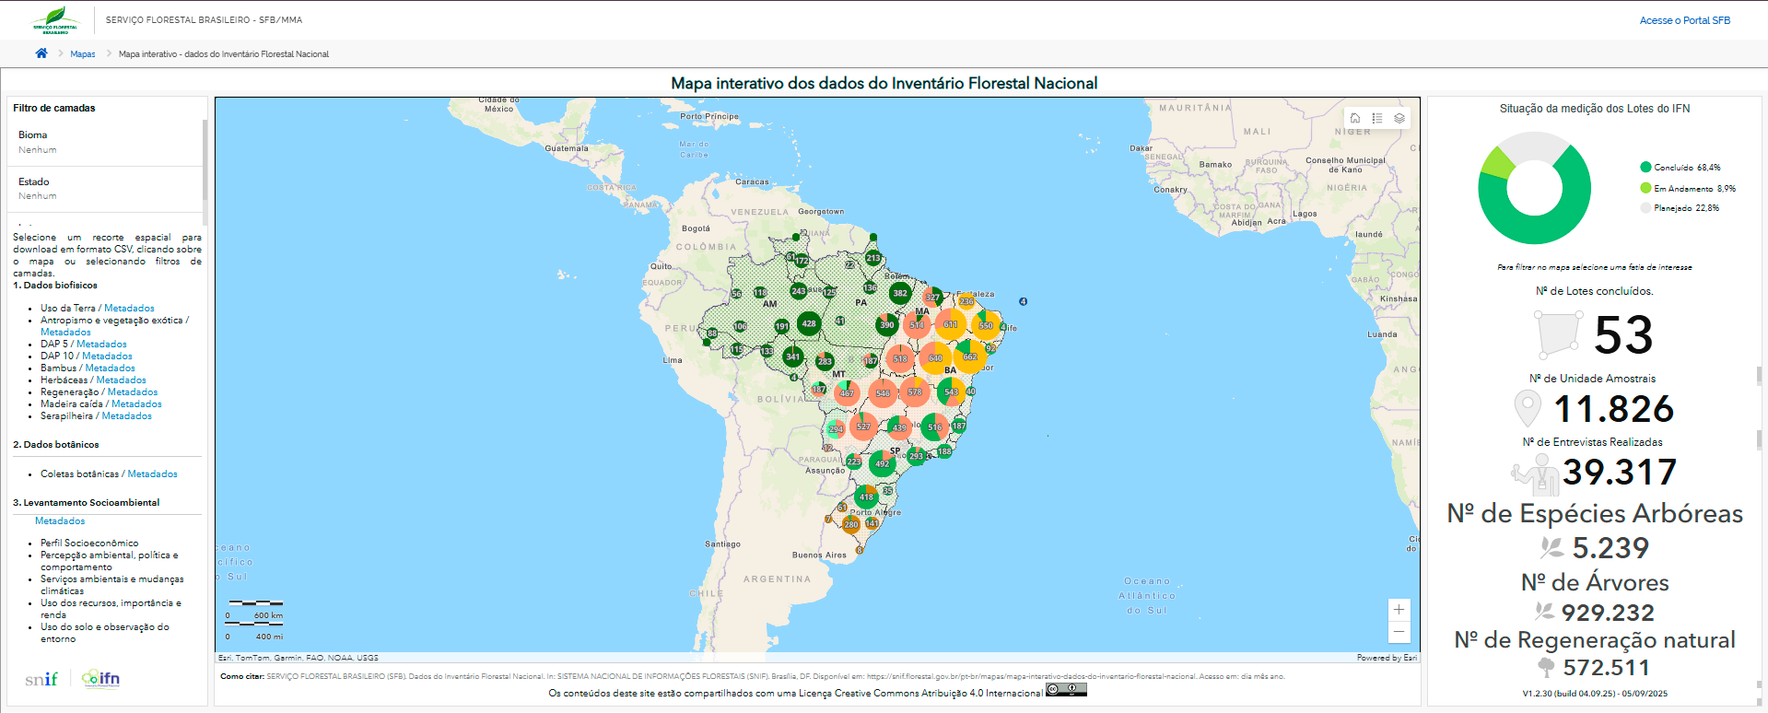Image resolution: width=1768 pixels, height=713 pixels.
Task: Select the 514 cluster marker in Maranhão
Action: pos(917,324)
